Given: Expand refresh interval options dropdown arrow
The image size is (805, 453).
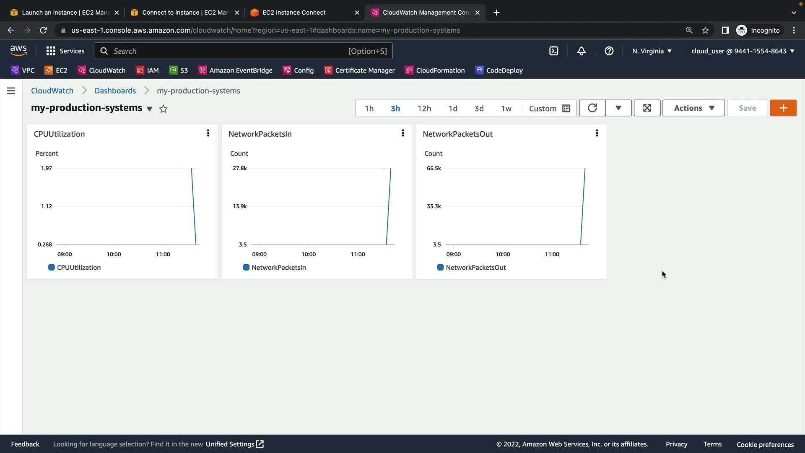Looking at the screenshot, I should pos(618,108).
